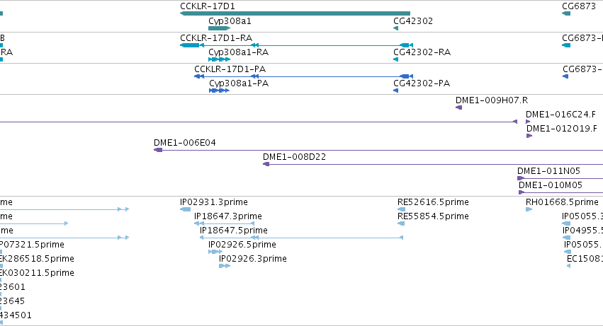Click the IP02931.3prime EST glyph
Image resolution: width=603 pixels, height=326 pixels.
tap(186, 209)
